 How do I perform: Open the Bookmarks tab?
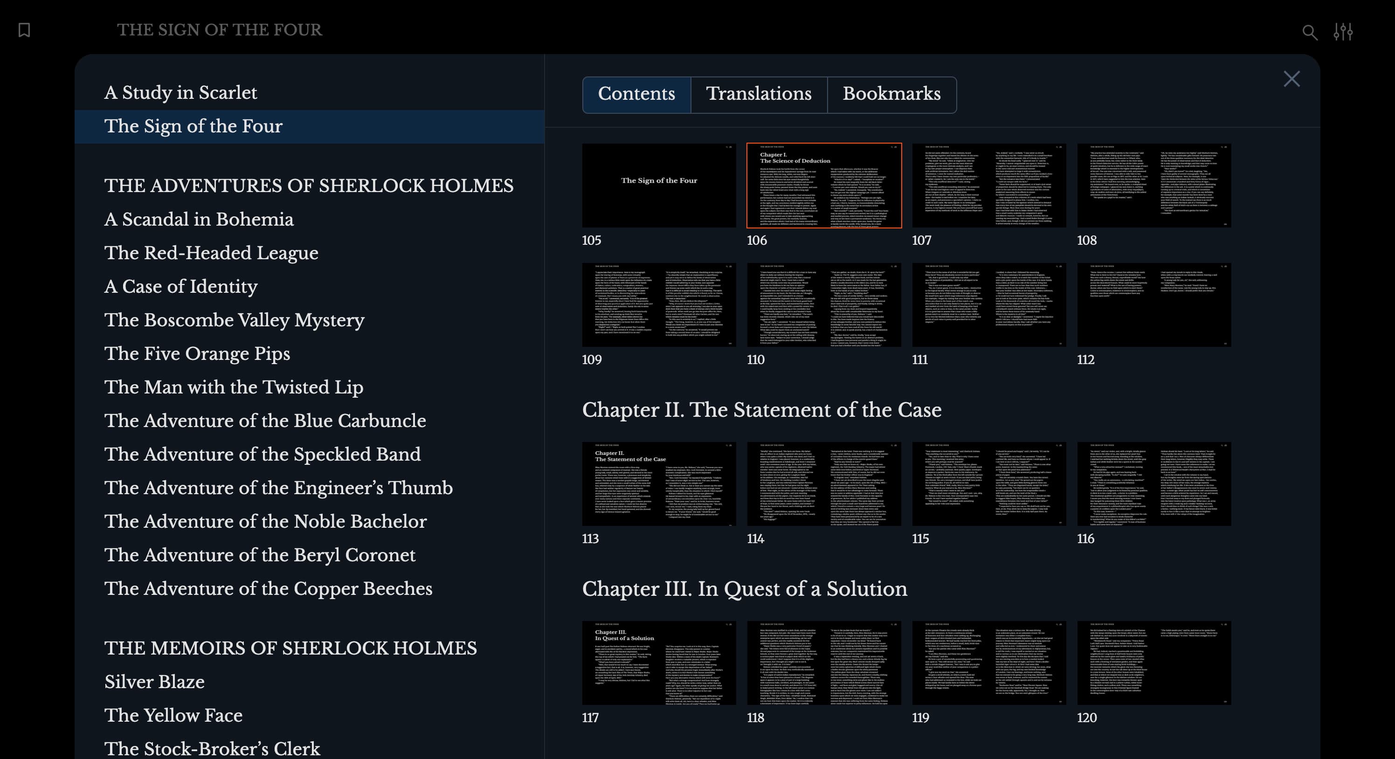tap(892, 94)
